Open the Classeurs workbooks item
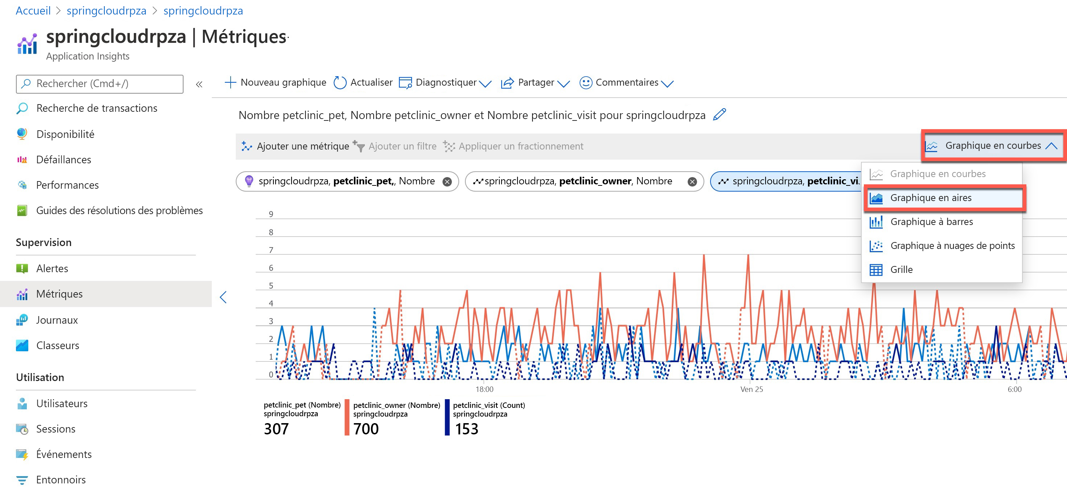1067x487 pixels. (x=58, y=345)
